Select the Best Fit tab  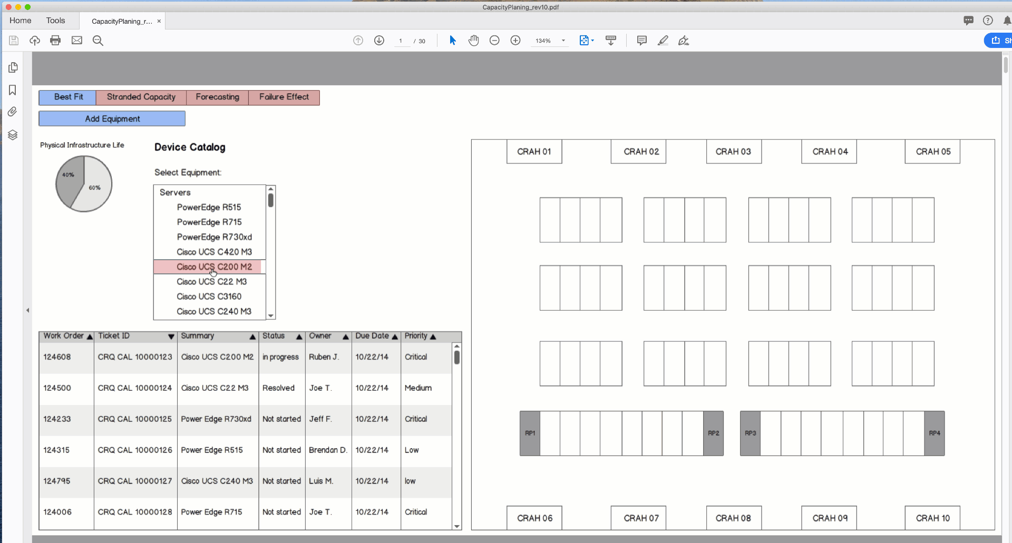(x=68, y=97)
